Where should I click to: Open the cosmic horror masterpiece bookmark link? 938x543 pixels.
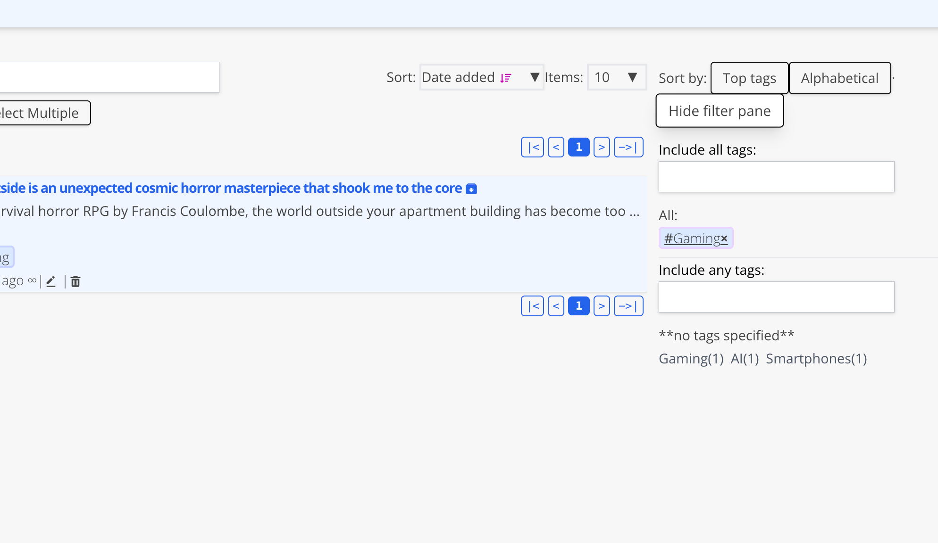point(231,188)
